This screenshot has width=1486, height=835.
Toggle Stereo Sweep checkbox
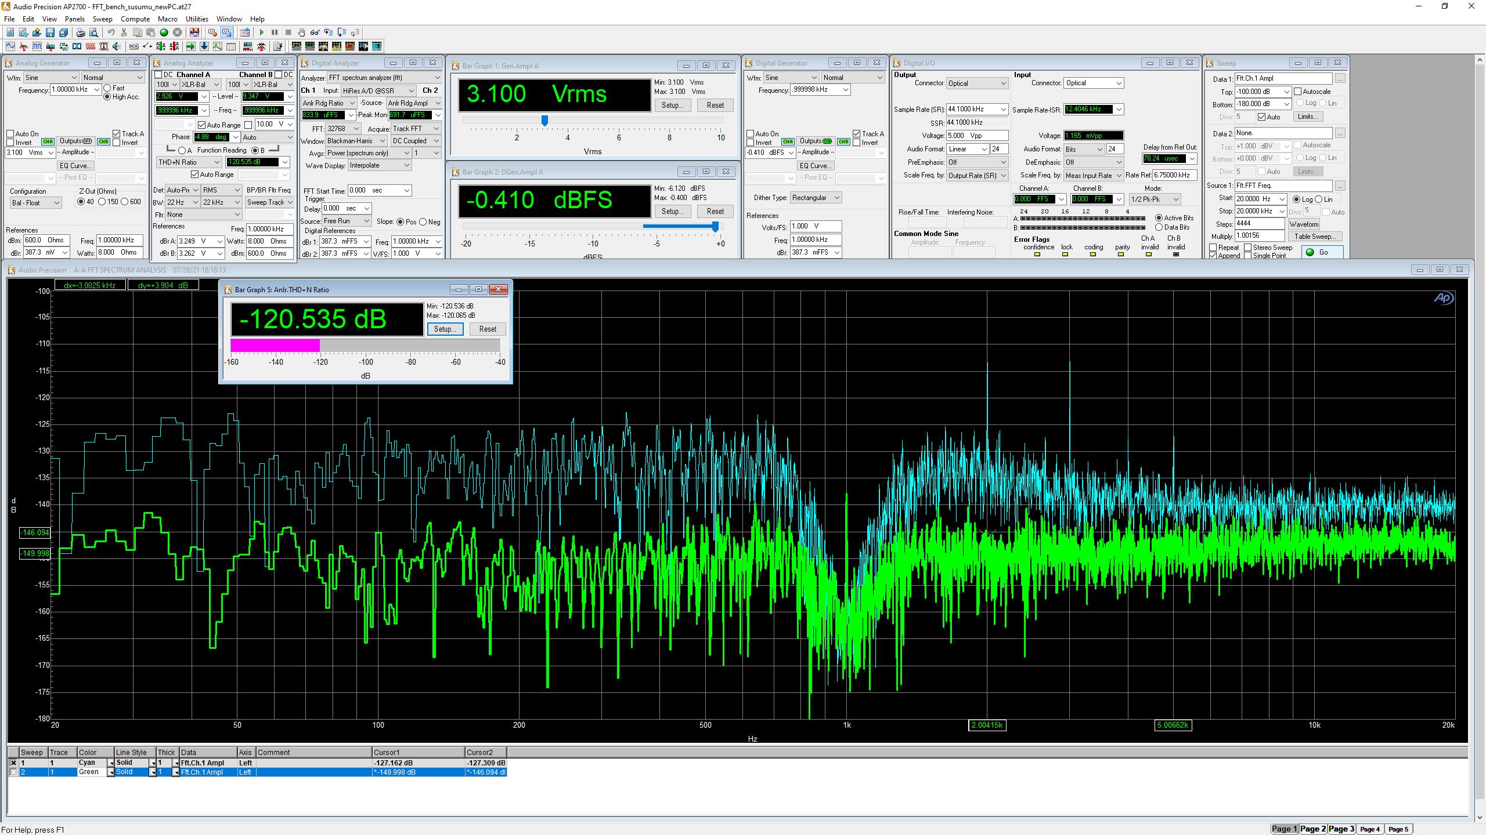pyautogui.click(x=1247, y=248)
